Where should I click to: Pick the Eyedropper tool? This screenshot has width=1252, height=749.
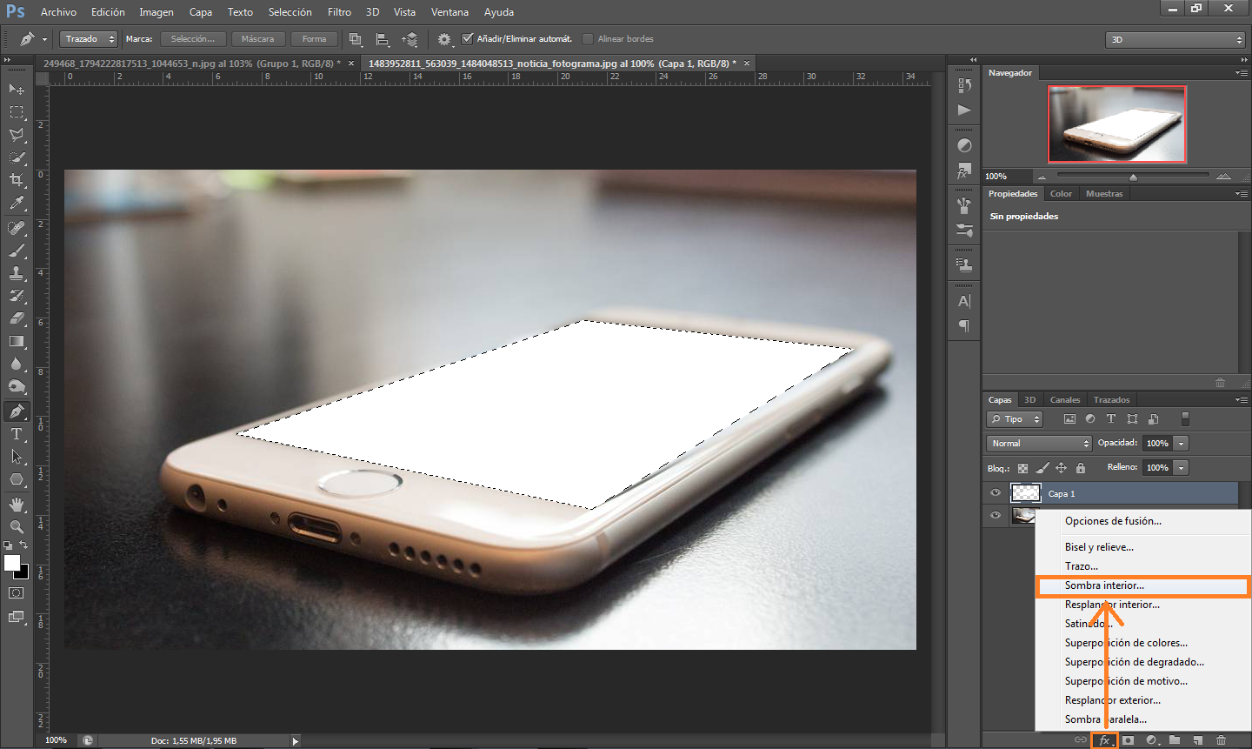pos(17,204)
